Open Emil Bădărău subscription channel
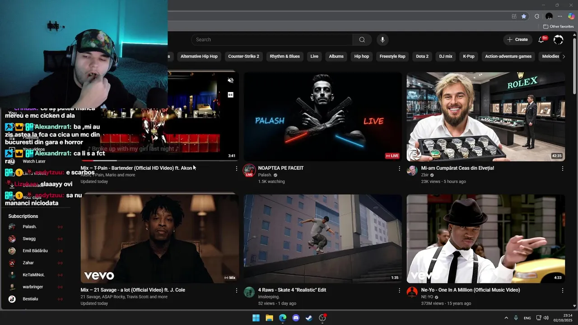The height and width of the screenshot is (325, 578). pos(35,251)
